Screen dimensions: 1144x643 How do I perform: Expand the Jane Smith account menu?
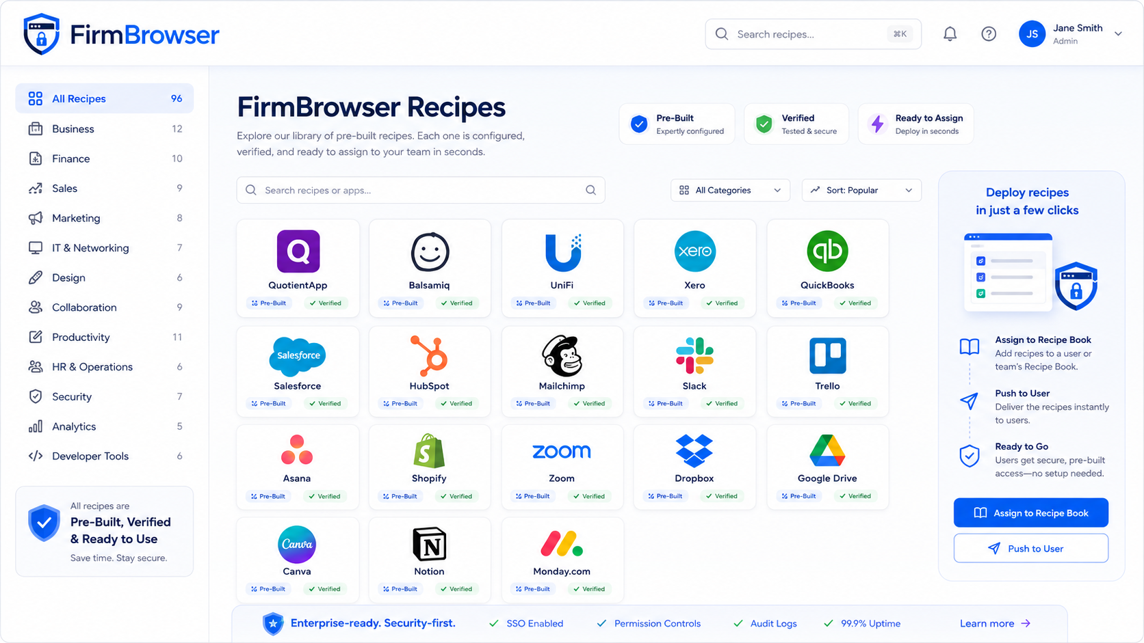tap(1118, 33)
